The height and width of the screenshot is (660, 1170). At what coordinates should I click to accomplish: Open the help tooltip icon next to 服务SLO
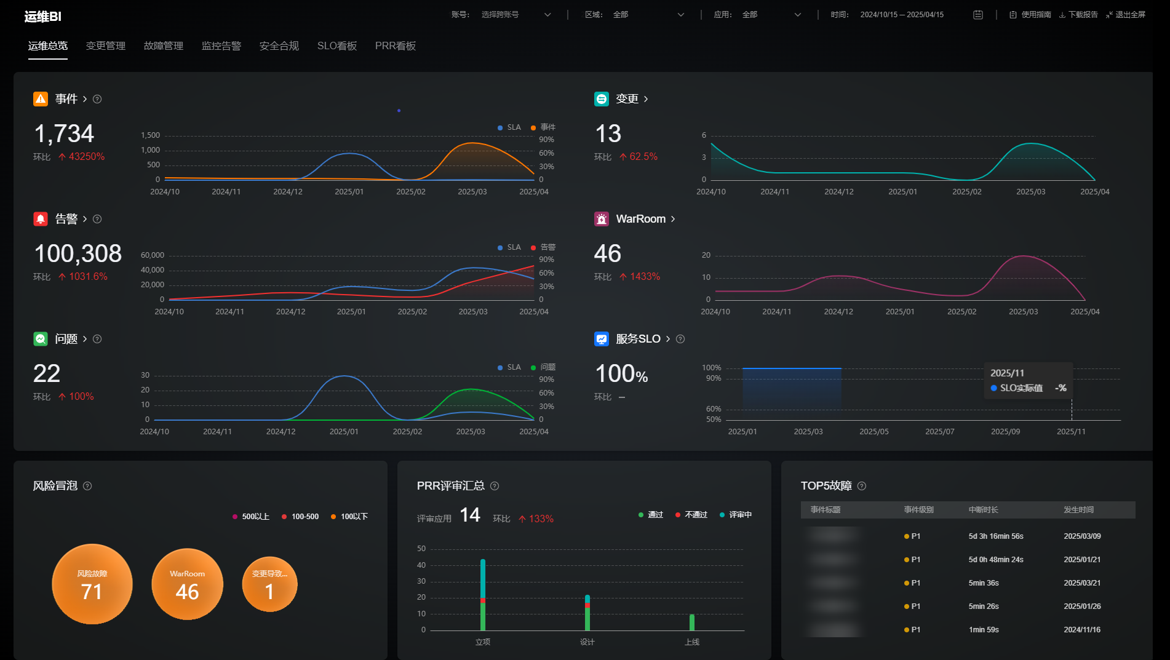point(680,339)
